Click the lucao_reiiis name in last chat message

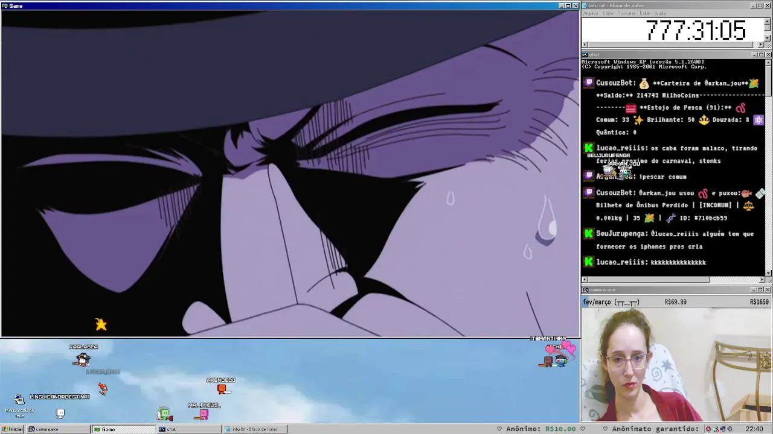621,262
